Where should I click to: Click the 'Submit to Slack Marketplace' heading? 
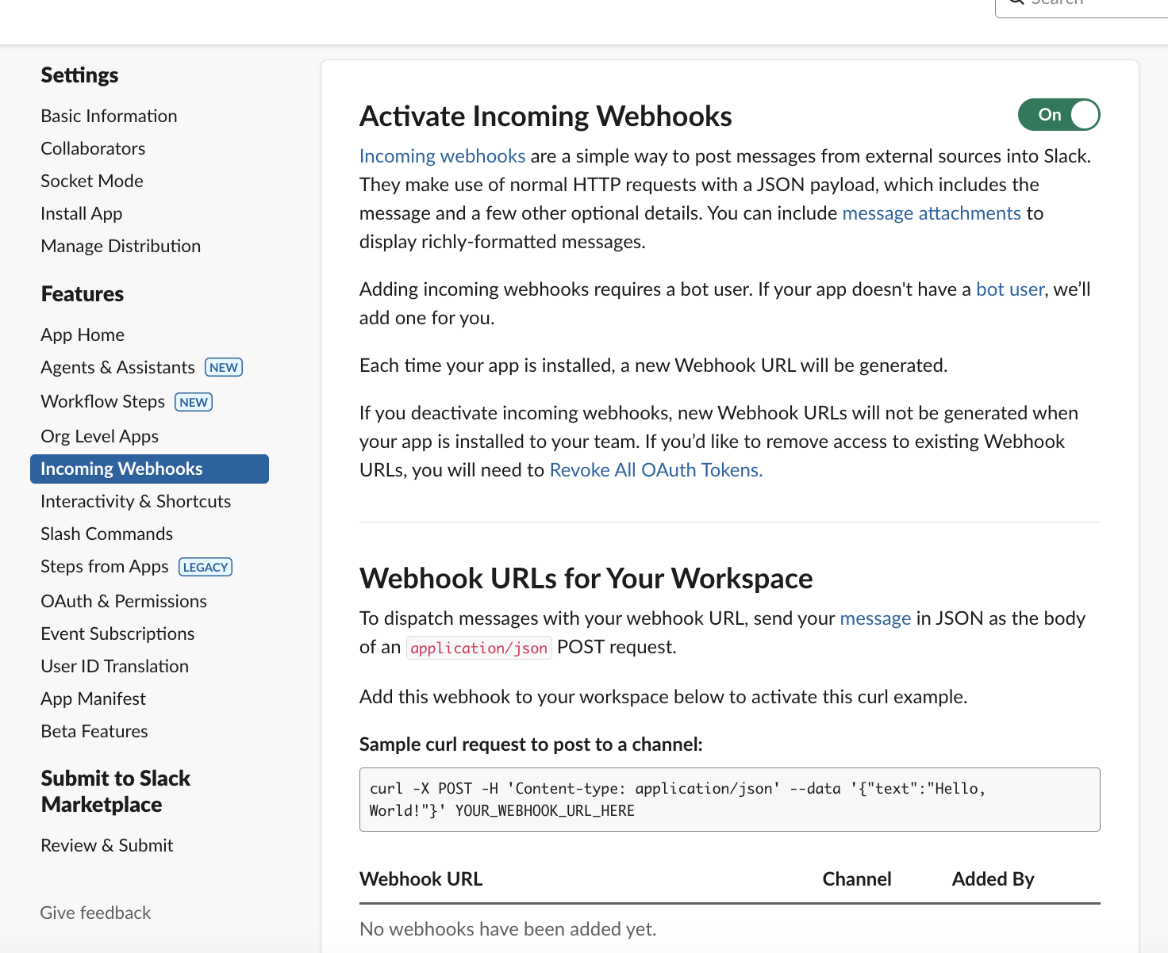tap(116, 791)
